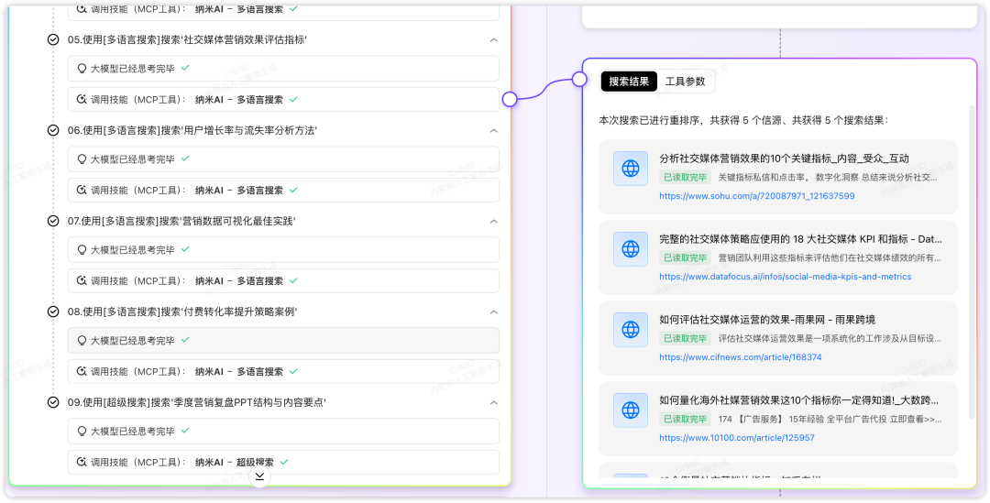
Task: Click 大模型已经思考完毕 row under step 06
Action: (283, 159)
